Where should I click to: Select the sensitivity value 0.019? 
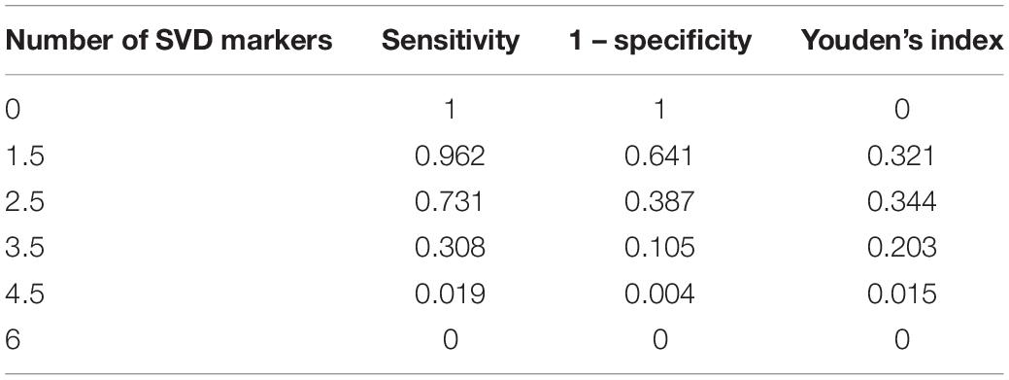(x=450, y=294)
